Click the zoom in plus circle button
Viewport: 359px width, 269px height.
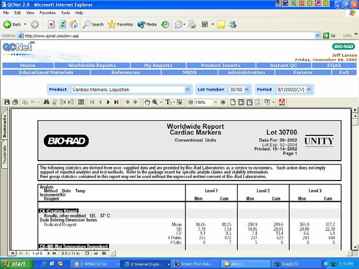coord(223,102)
